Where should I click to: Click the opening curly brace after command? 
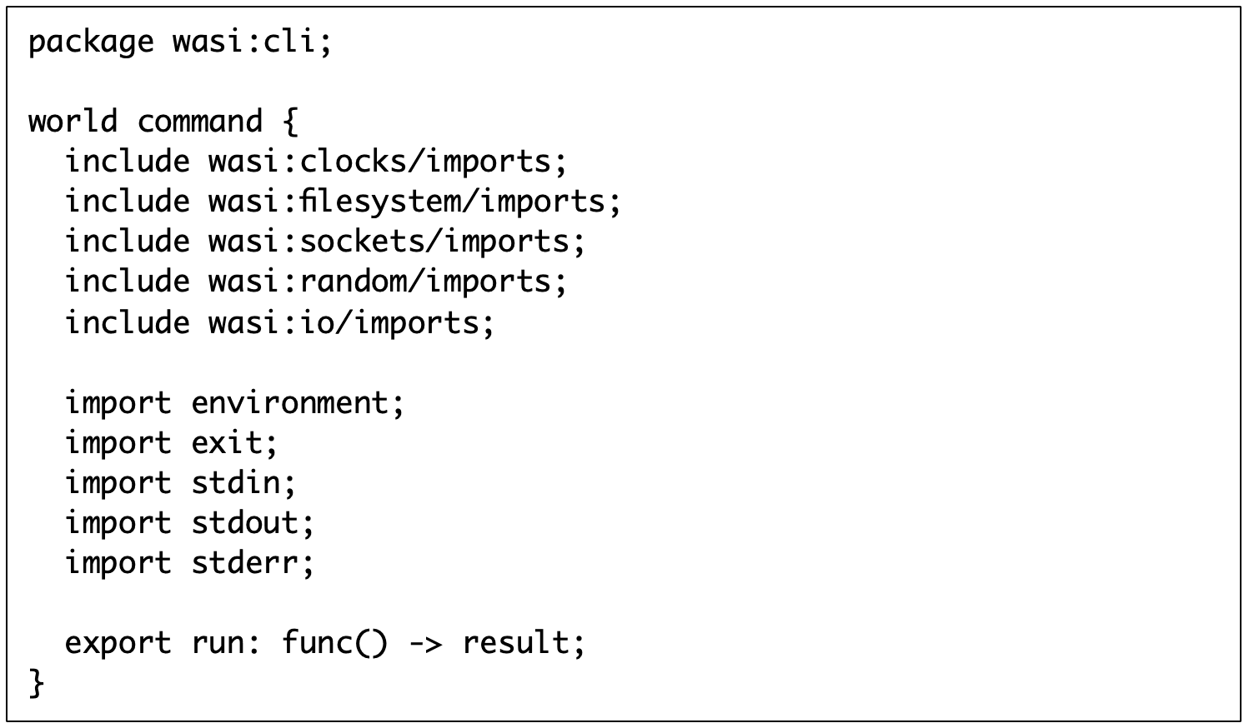(289, 122)
